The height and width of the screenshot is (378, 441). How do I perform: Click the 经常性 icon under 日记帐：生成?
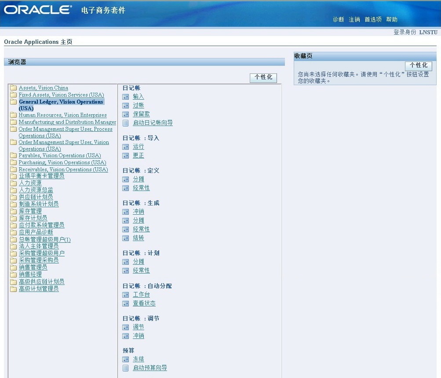125,230
